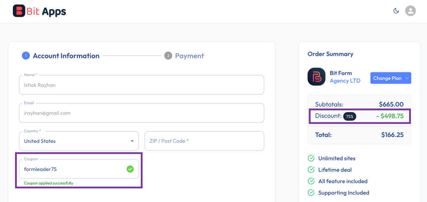This screenshot has height=202, width=427.
Task: Click green coupon success checkmark icon
Action: [x=130, y=169]
